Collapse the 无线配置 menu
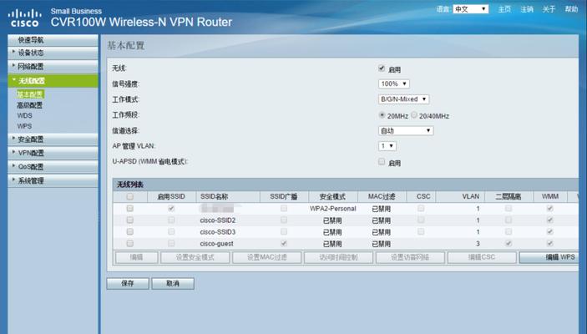This screenshot has height=334, width=587. (x=53, y=80)
